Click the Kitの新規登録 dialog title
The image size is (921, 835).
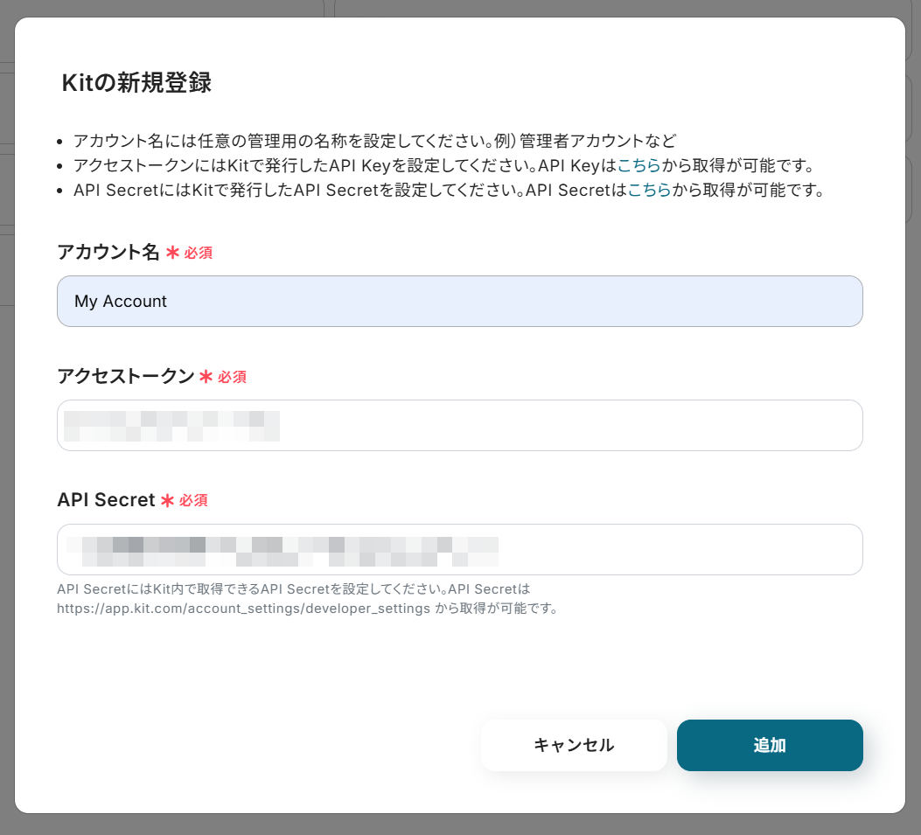137,83
